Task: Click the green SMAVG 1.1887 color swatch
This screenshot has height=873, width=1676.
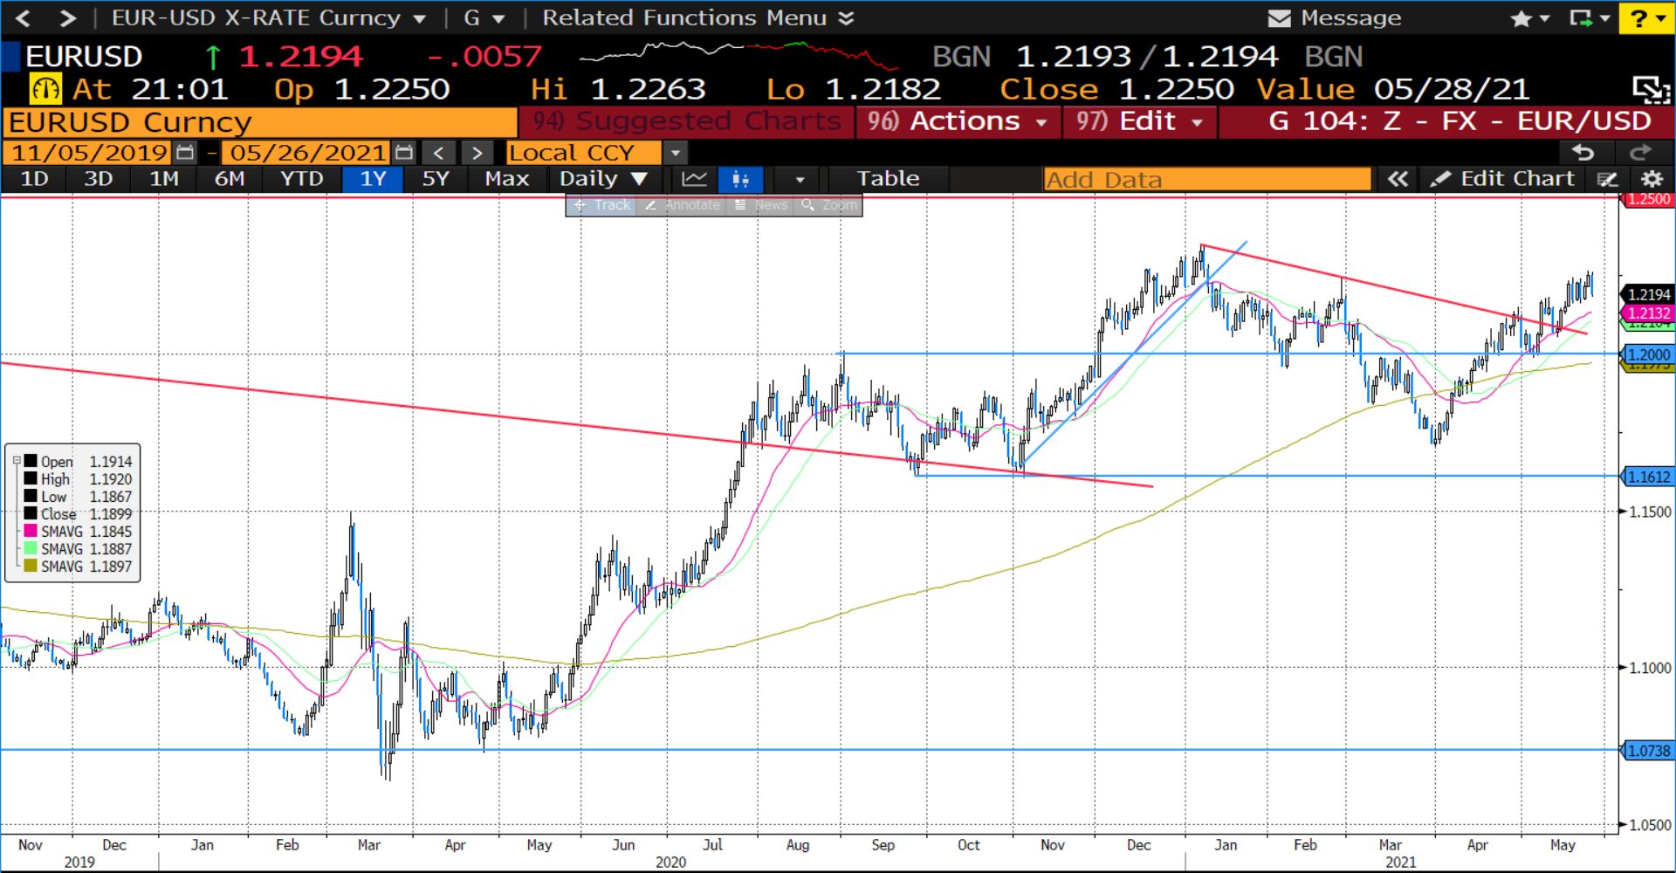Action: (31, 548)
